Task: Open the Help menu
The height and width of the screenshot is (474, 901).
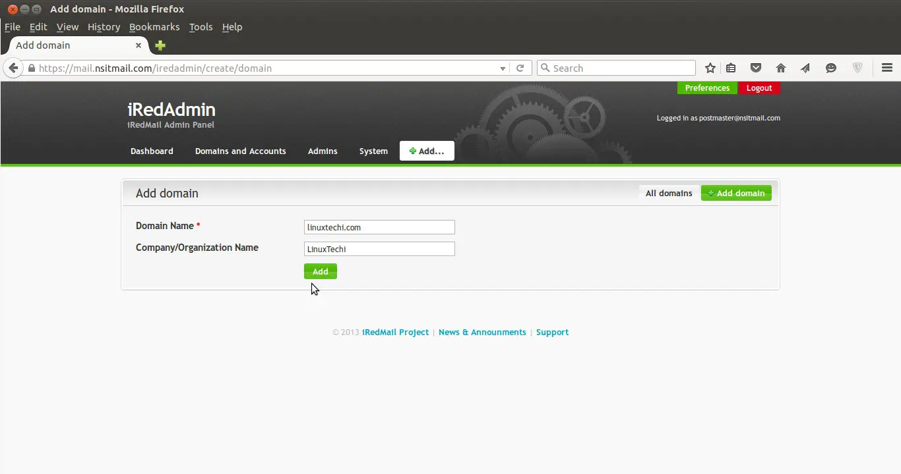Action: 232,27
